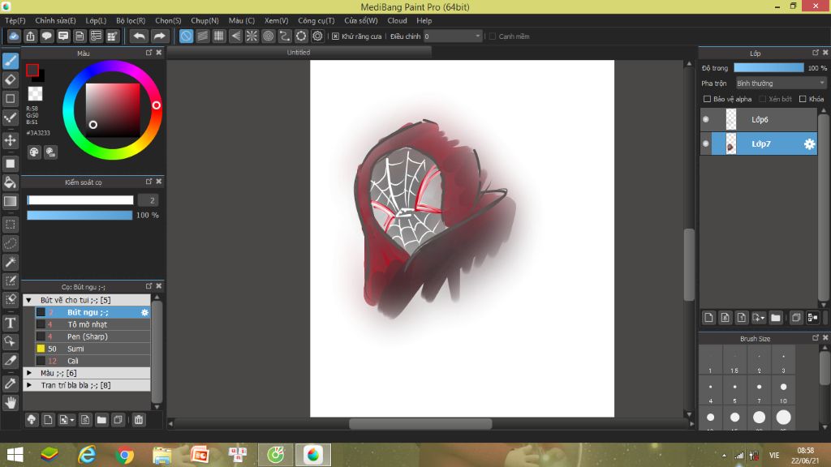Adjust brush opacity 100% slider
831x467 pixels.
80,216
